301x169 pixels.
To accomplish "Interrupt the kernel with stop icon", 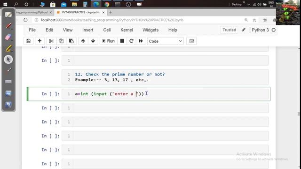I will [122, 41].
